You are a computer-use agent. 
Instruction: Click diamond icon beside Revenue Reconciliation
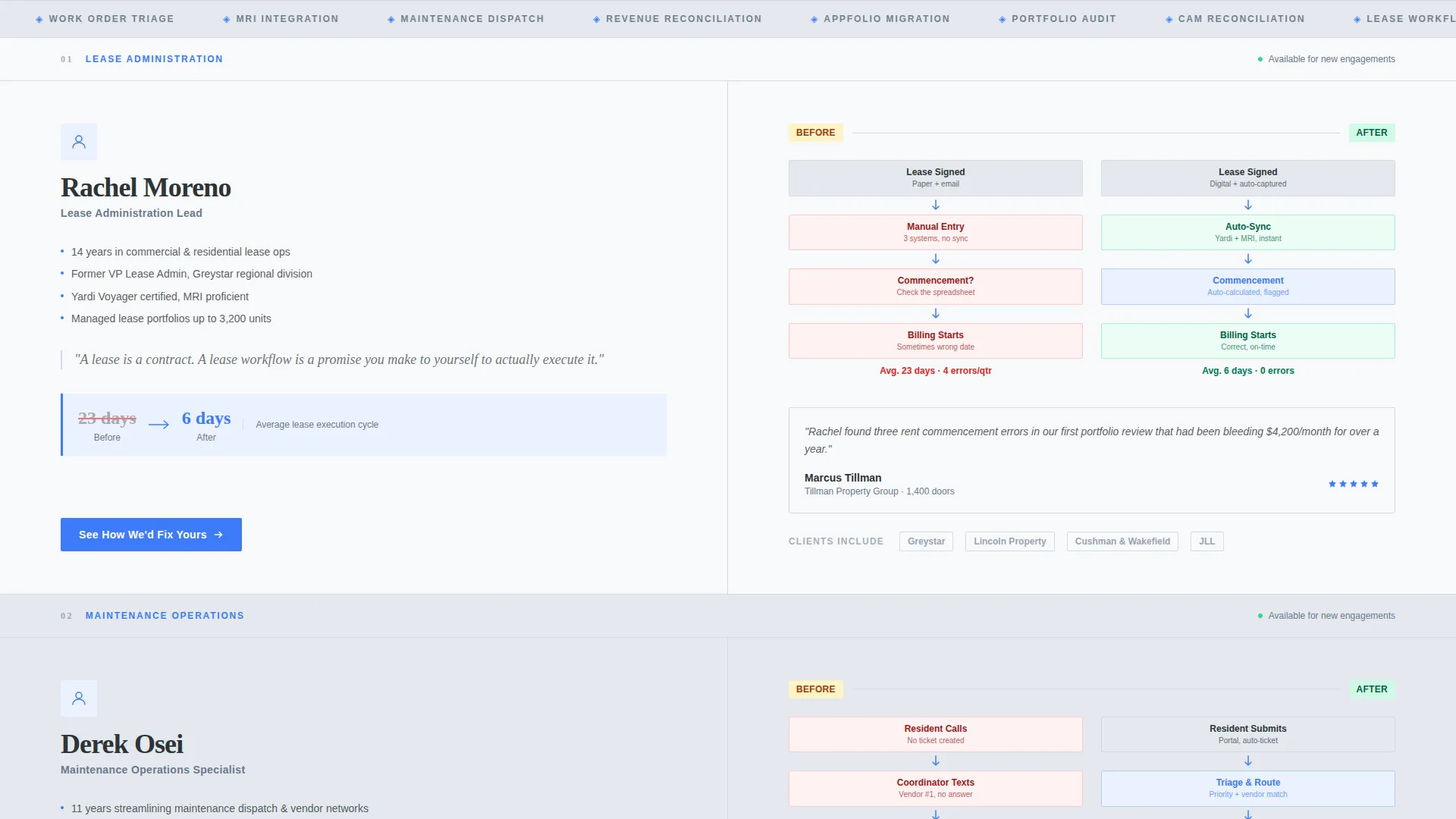(597, 19)
